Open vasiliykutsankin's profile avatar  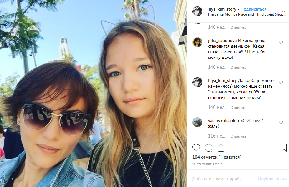tap(197, 122)
